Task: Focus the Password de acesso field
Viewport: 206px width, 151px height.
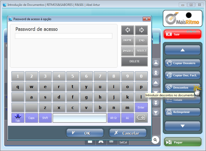Action: point(64,36)
